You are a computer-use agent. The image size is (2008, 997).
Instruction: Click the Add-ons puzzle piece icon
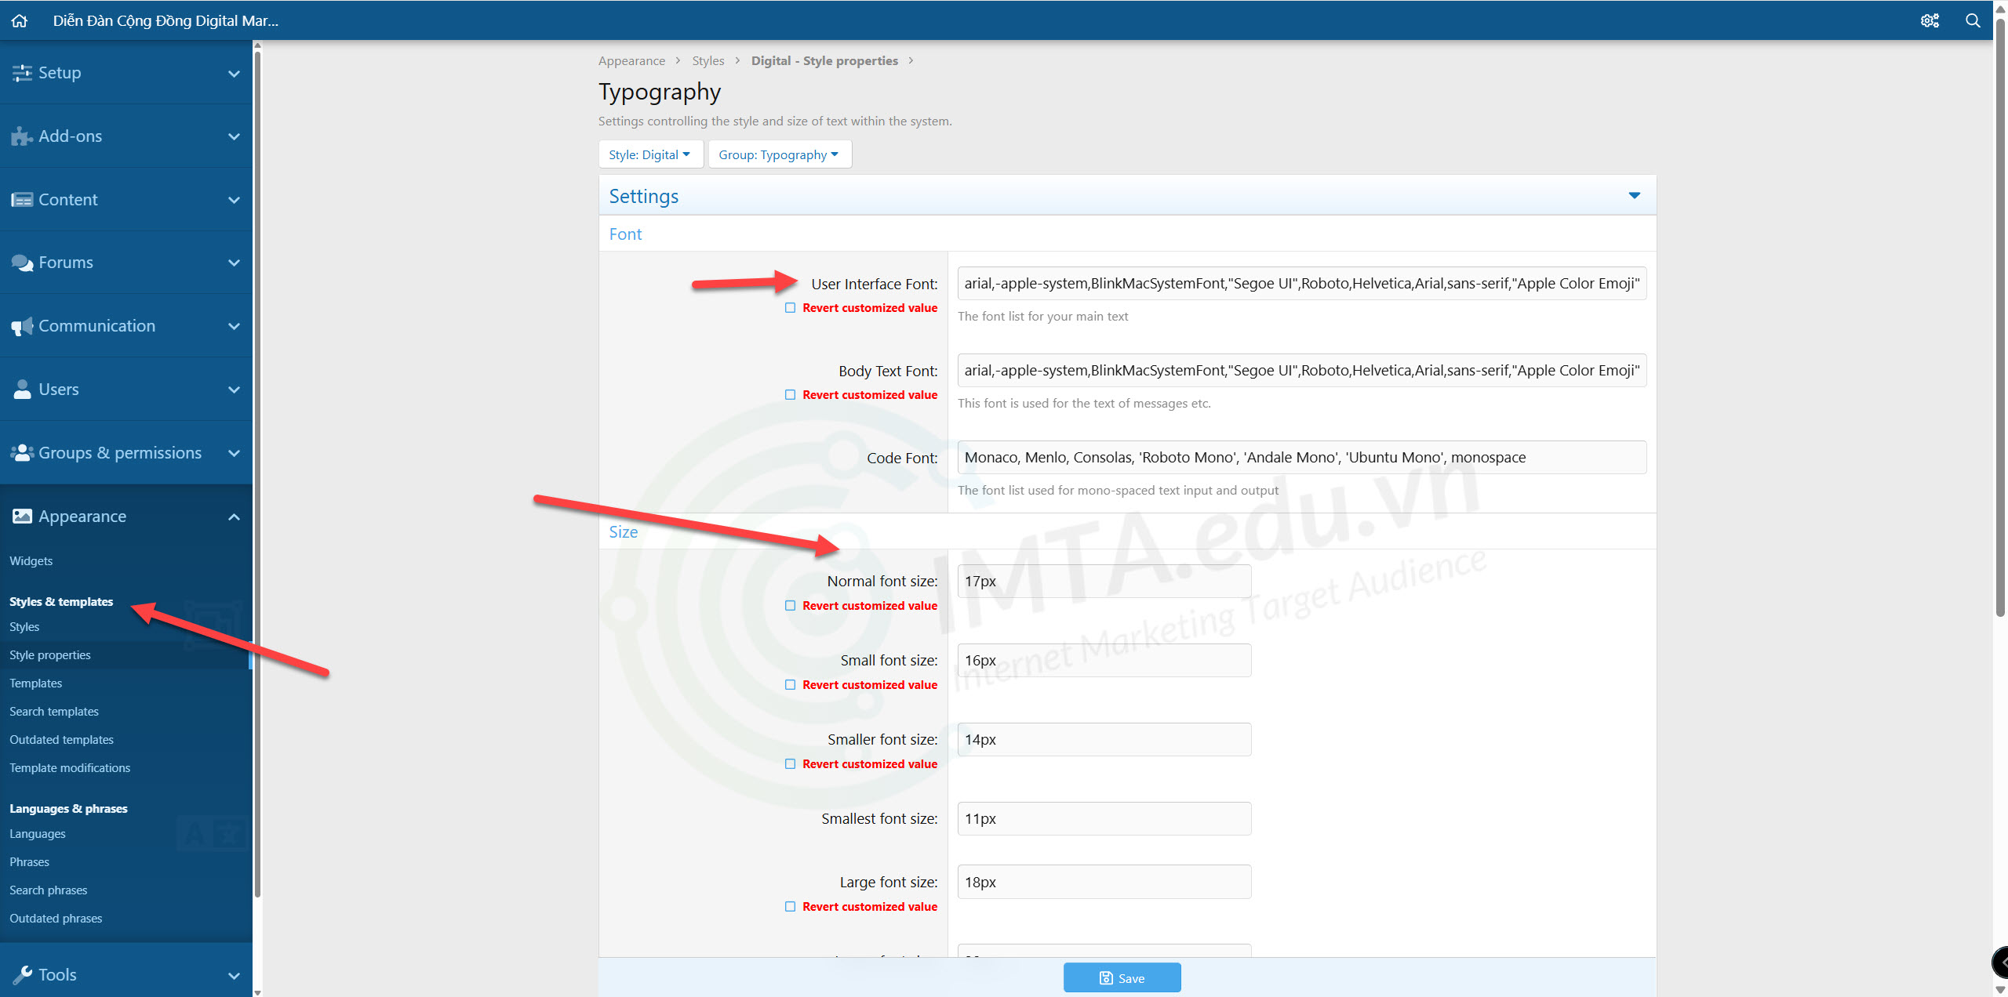point(22,136)
